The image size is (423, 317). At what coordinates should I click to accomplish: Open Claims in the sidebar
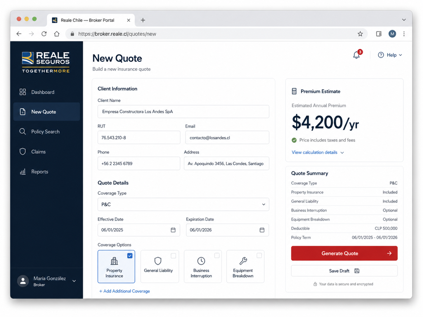click(x=46, y=151)
